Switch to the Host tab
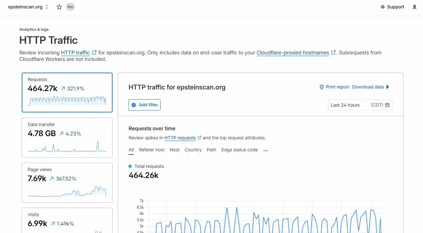423x233 pixels. 175,150
